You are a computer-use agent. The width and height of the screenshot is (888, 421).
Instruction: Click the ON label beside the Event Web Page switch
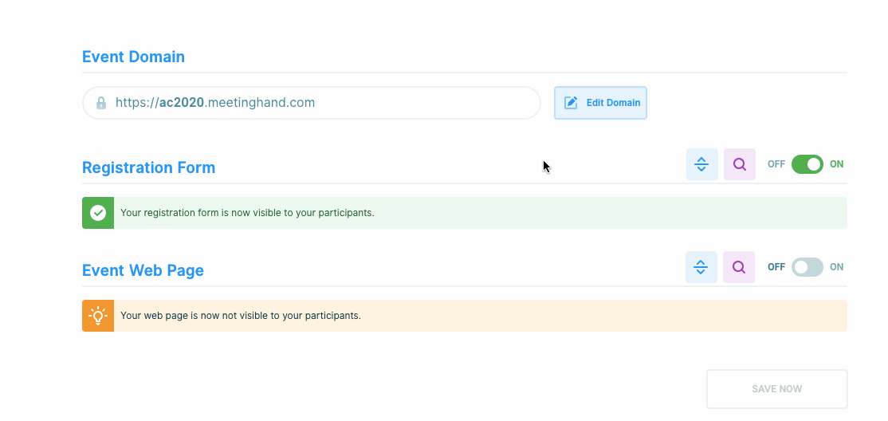point(837,267)
